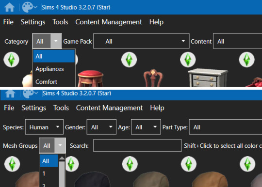Collapse the Mesh Groups dropdown

(52, 145)
